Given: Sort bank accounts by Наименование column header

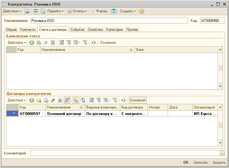Looking at the screenshot, I should [87, 50].
